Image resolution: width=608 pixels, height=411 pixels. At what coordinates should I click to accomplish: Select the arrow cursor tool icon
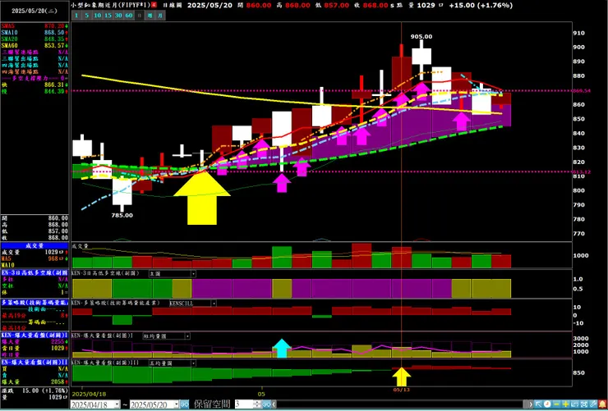click(x=538, y=404)
